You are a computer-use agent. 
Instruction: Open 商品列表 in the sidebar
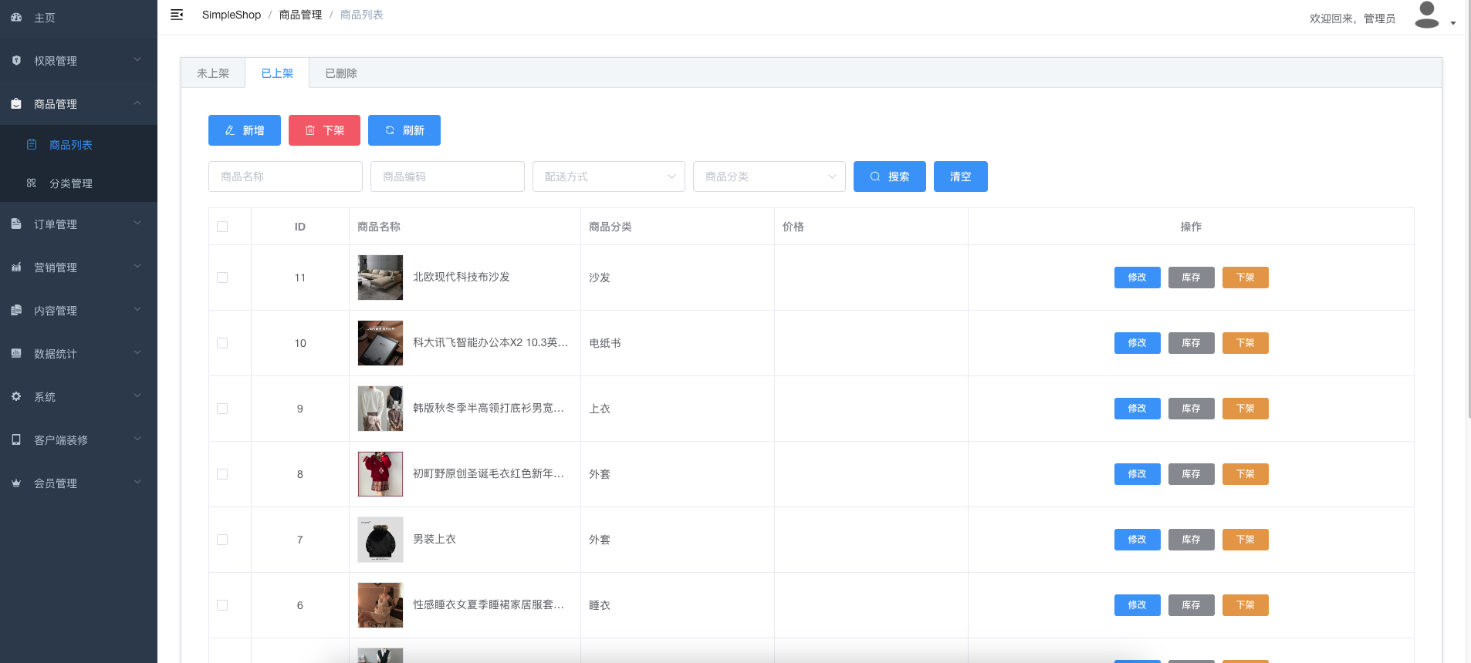pyautogui.click(x=79, y=144)
